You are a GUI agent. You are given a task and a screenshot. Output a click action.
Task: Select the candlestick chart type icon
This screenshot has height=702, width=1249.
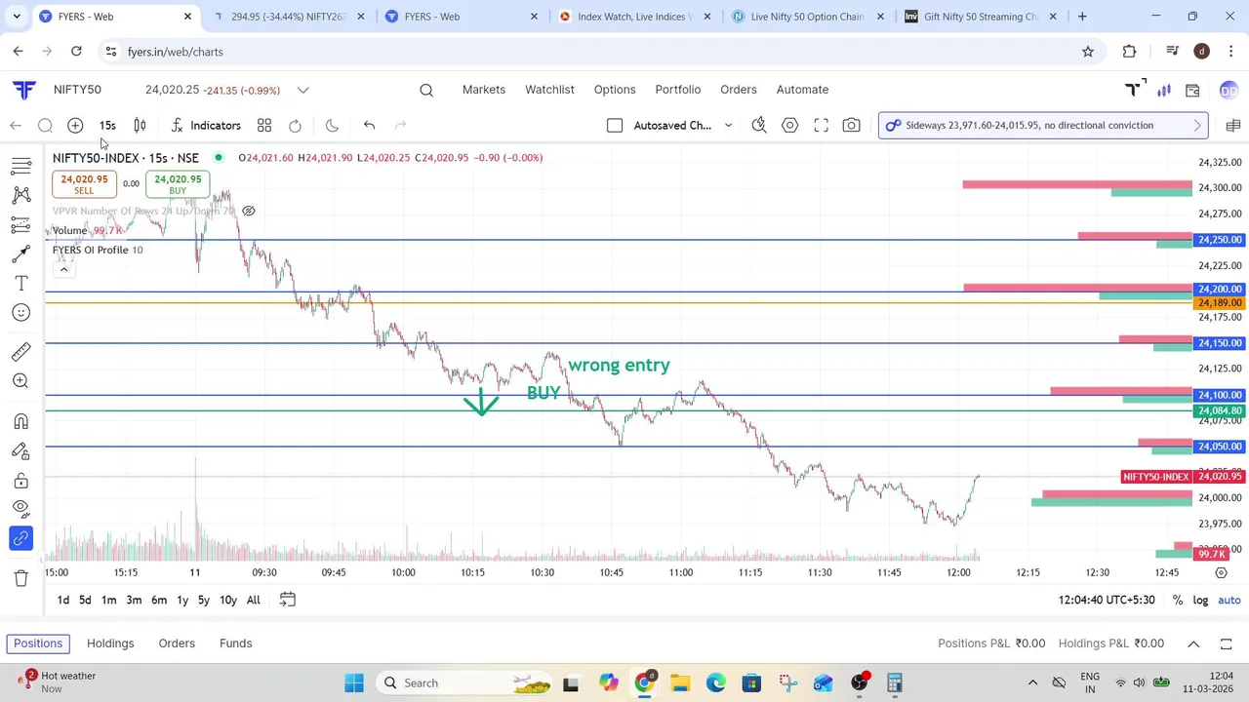(x=140, y=125)
